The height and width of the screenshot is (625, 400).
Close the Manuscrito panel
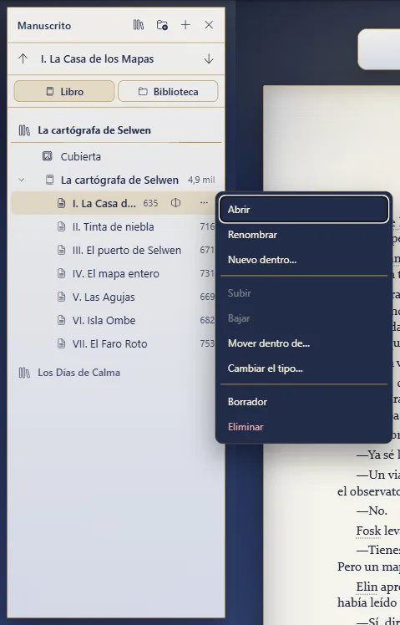209,25
